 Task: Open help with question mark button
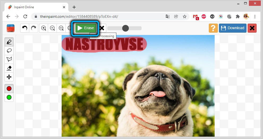213,28
